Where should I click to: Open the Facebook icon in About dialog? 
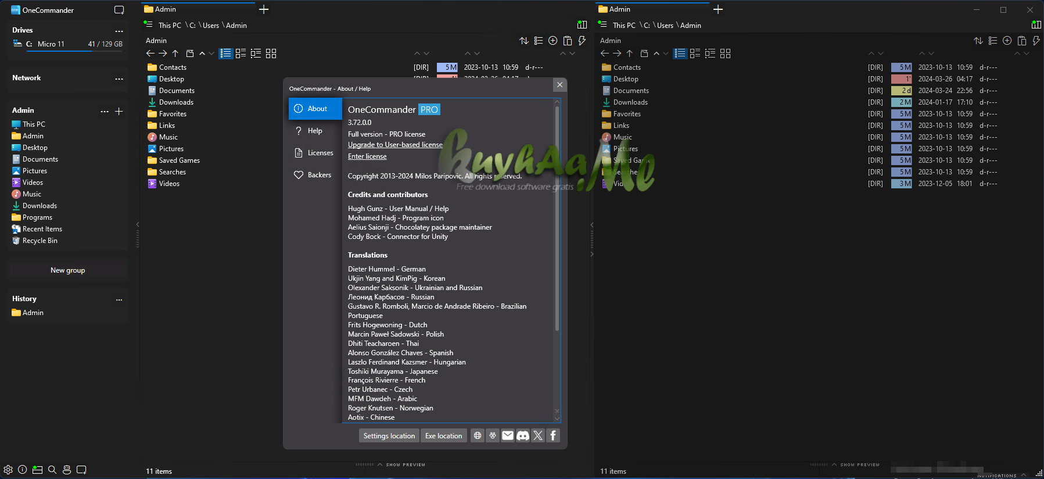[x=553, y=435]
